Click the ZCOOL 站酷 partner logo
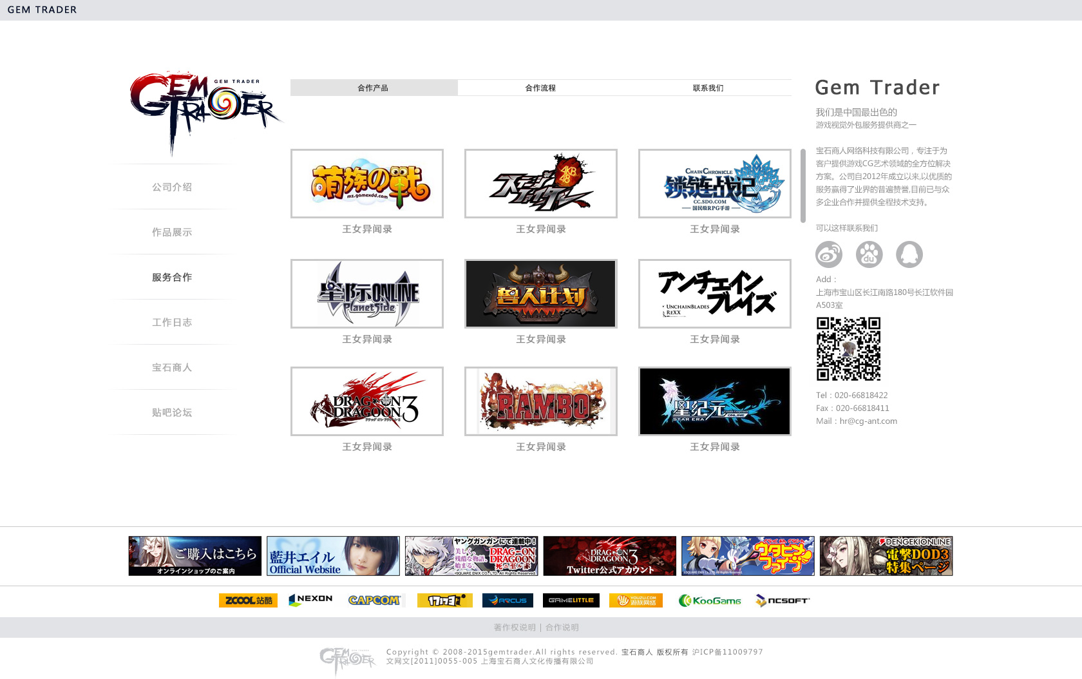This screenshot has height=679, width=1082. click(x=248, y=600)
